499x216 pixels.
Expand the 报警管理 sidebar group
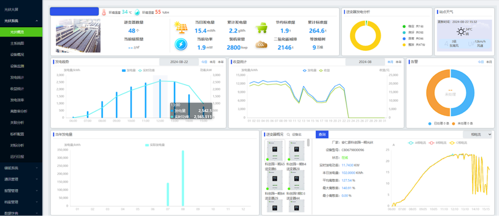click(21, 191)
